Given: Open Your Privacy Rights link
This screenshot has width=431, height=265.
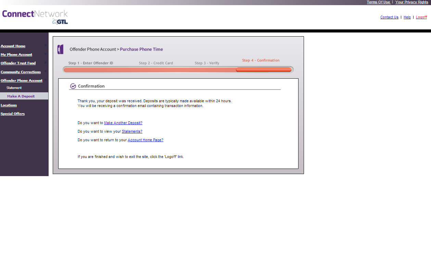Looking at the screenshot, I should (412, 2).
